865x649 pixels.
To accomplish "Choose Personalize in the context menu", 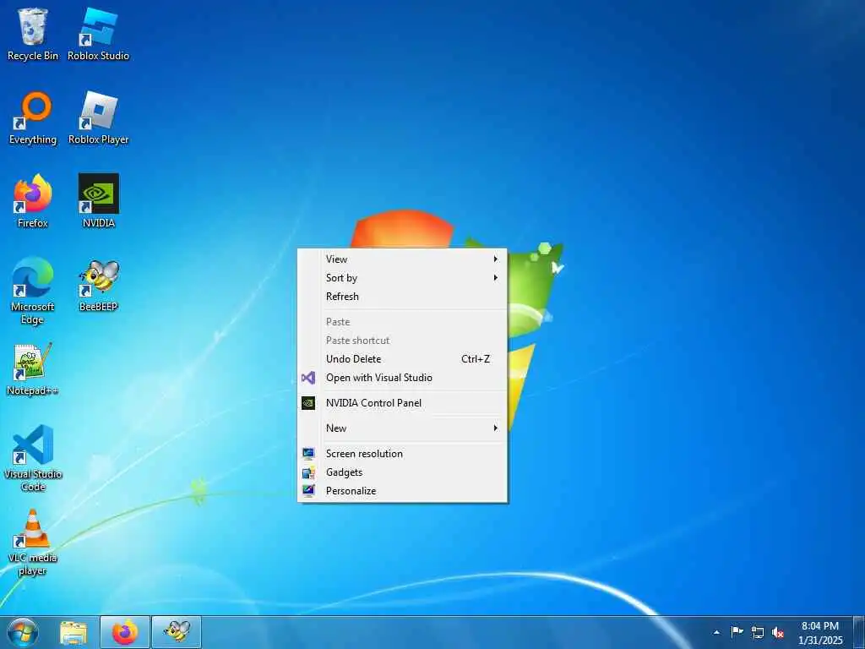I will click(x=402, y=491).
